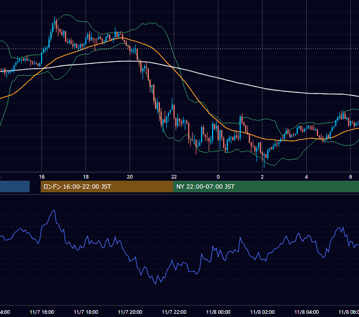
Task: Click the hour 22 axis label
Action: coord(174,177)
